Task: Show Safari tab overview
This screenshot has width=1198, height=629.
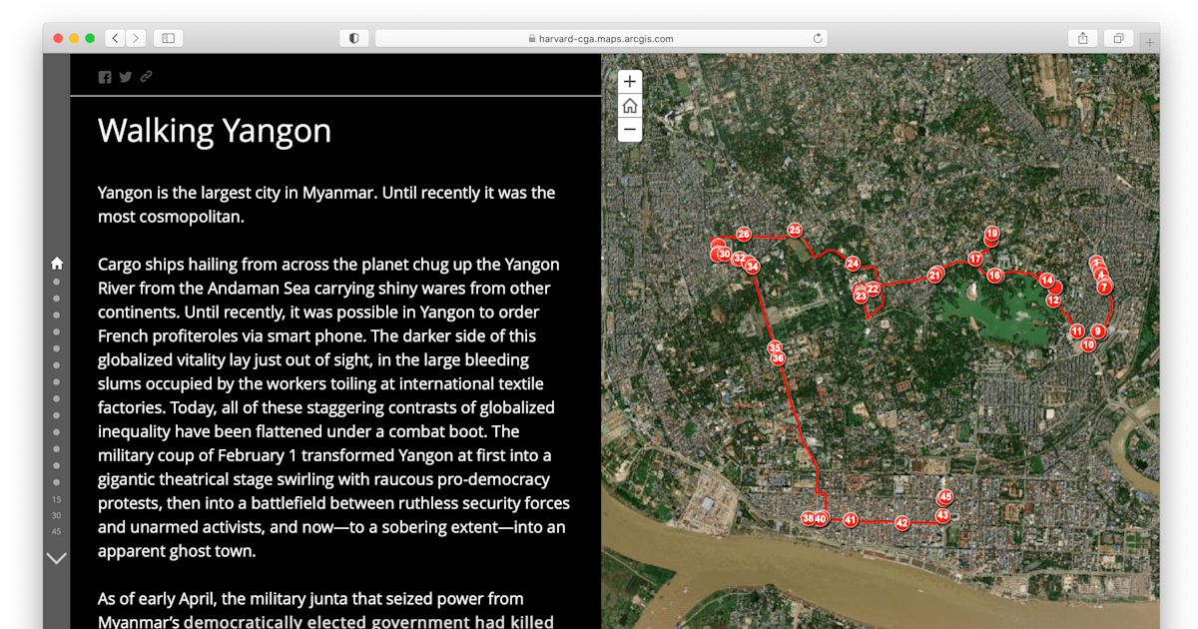Action: point(1118,38)
